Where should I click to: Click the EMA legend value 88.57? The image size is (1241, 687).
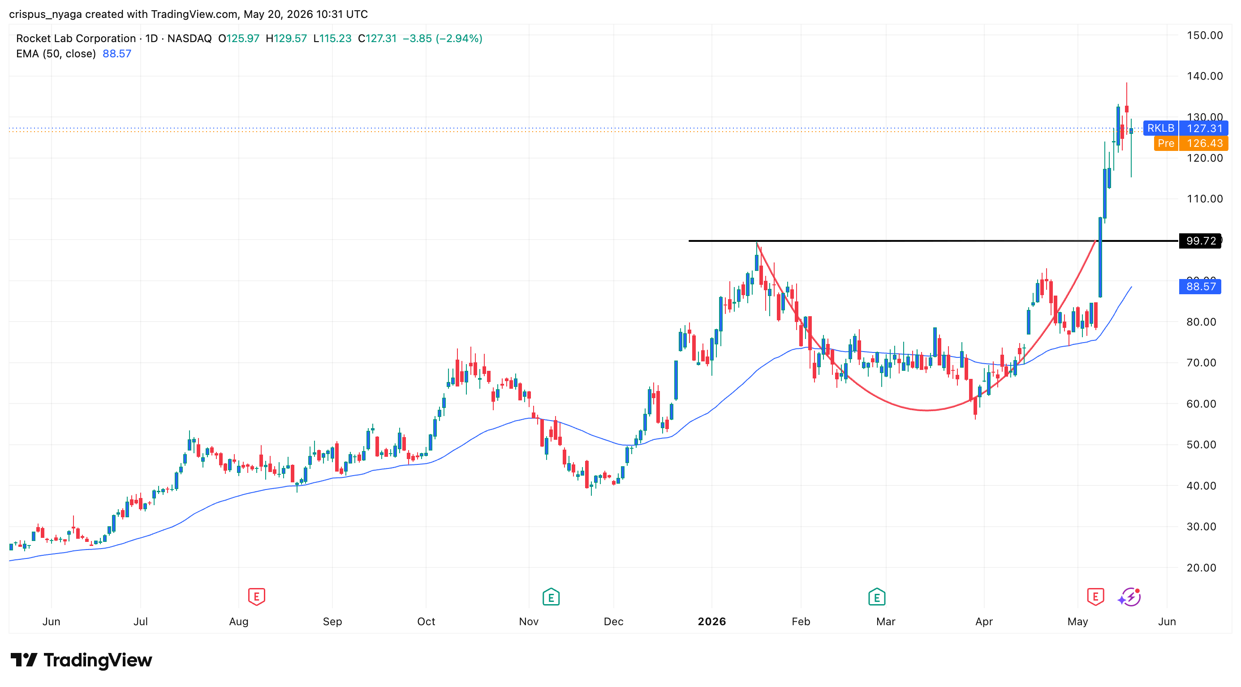point(116,53)
